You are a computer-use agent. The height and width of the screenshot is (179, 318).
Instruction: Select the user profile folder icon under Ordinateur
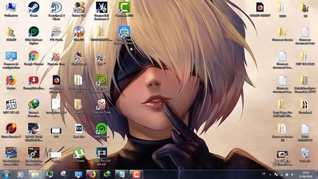pyautogui.click(x=11, y=33)
